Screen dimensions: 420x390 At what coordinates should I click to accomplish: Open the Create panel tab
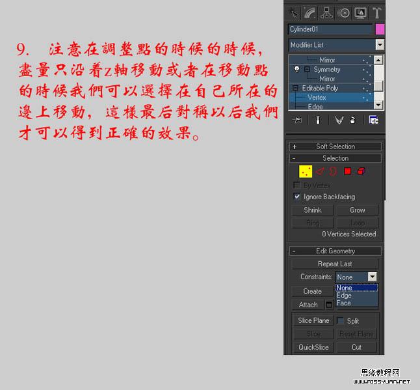pos(293,12)
